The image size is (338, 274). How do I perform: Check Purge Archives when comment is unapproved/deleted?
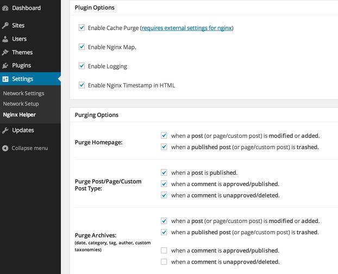(x=164, y=262)
